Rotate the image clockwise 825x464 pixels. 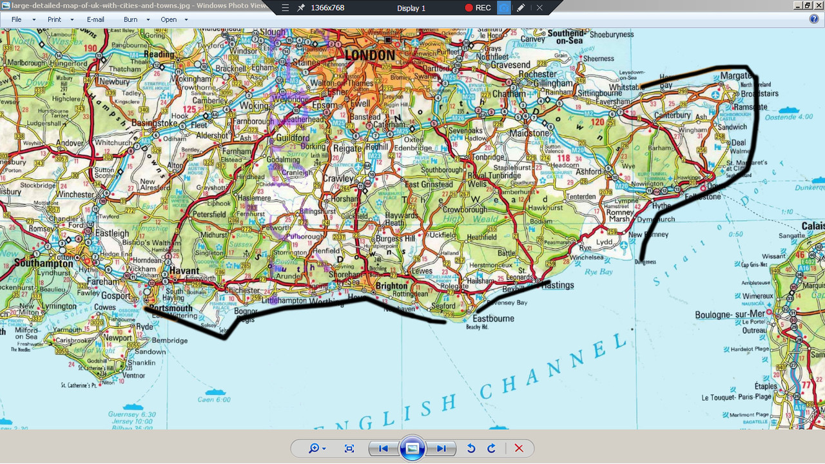point(491,449)
